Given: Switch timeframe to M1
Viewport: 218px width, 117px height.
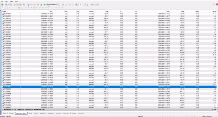Looking at the screenshot, I should pyautogui.click(x=37, y=8).
